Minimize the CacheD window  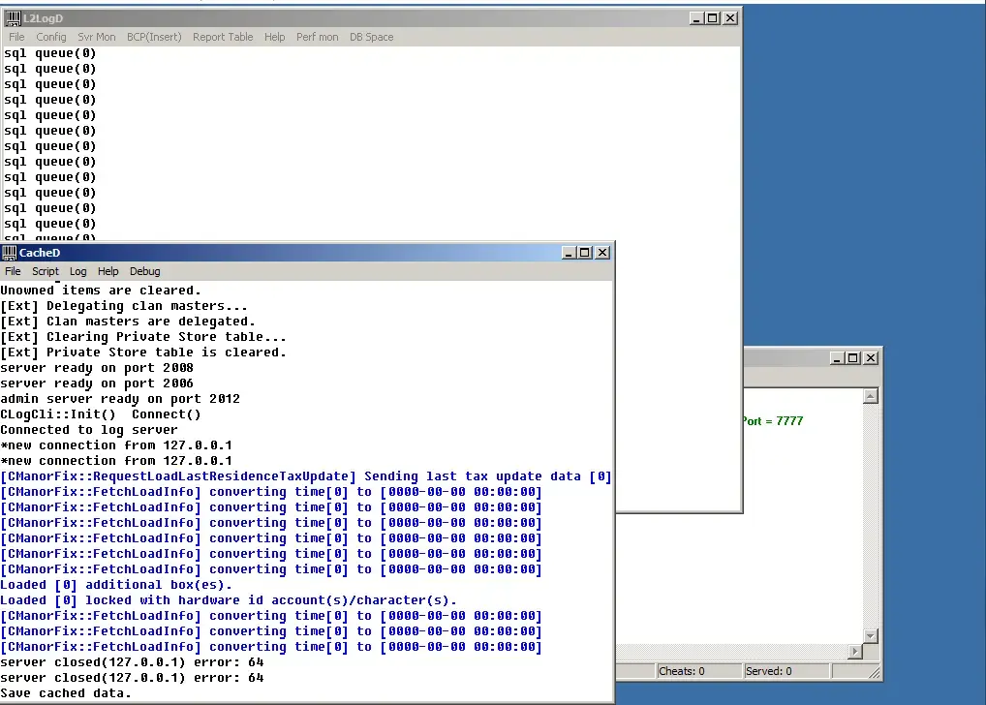pos(569,252)
